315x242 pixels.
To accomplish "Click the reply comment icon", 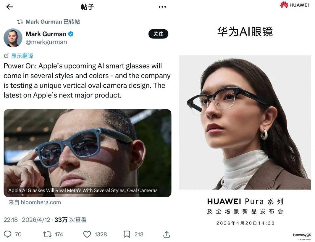I will pos(8,234).
